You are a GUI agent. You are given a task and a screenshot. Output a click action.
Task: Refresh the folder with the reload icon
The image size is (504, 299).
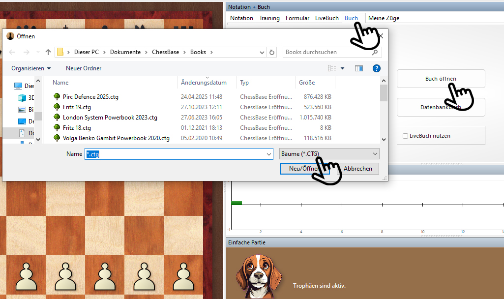(x=272, y=52)
